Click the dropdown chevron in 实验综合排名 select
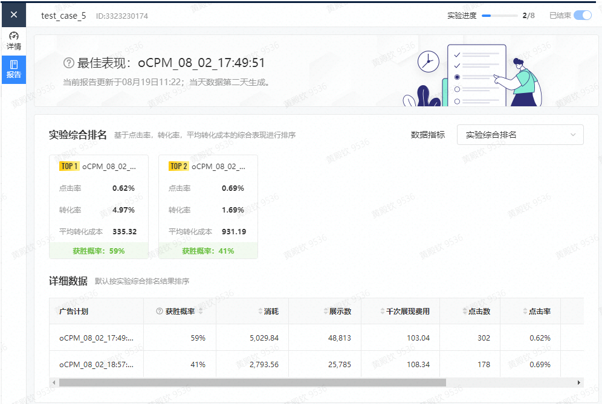 (573, 135)
